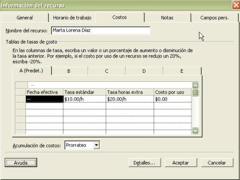Close the Información del recurso dialog
Image resolution: width=240 pixels, height=180 pixels.
236,5
